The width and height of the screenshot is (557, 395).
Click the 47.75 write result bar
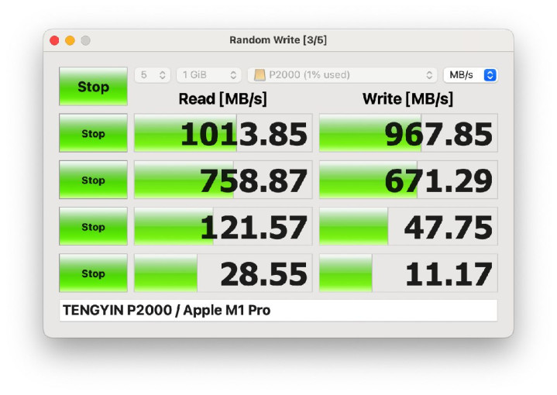click(x=408, y=226)
